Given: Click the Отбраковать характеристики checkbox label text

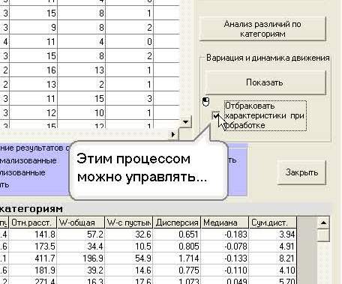Looking at the screenshot, I should coord(265,115).
